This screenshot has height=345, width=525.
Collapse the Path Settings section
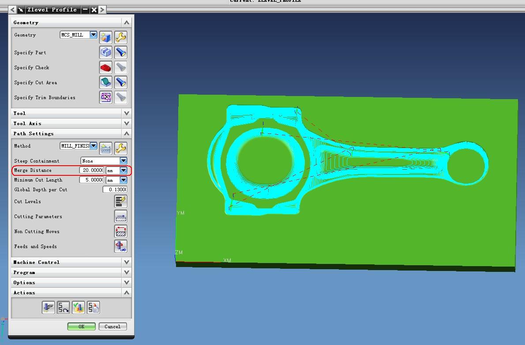point(127,134)
